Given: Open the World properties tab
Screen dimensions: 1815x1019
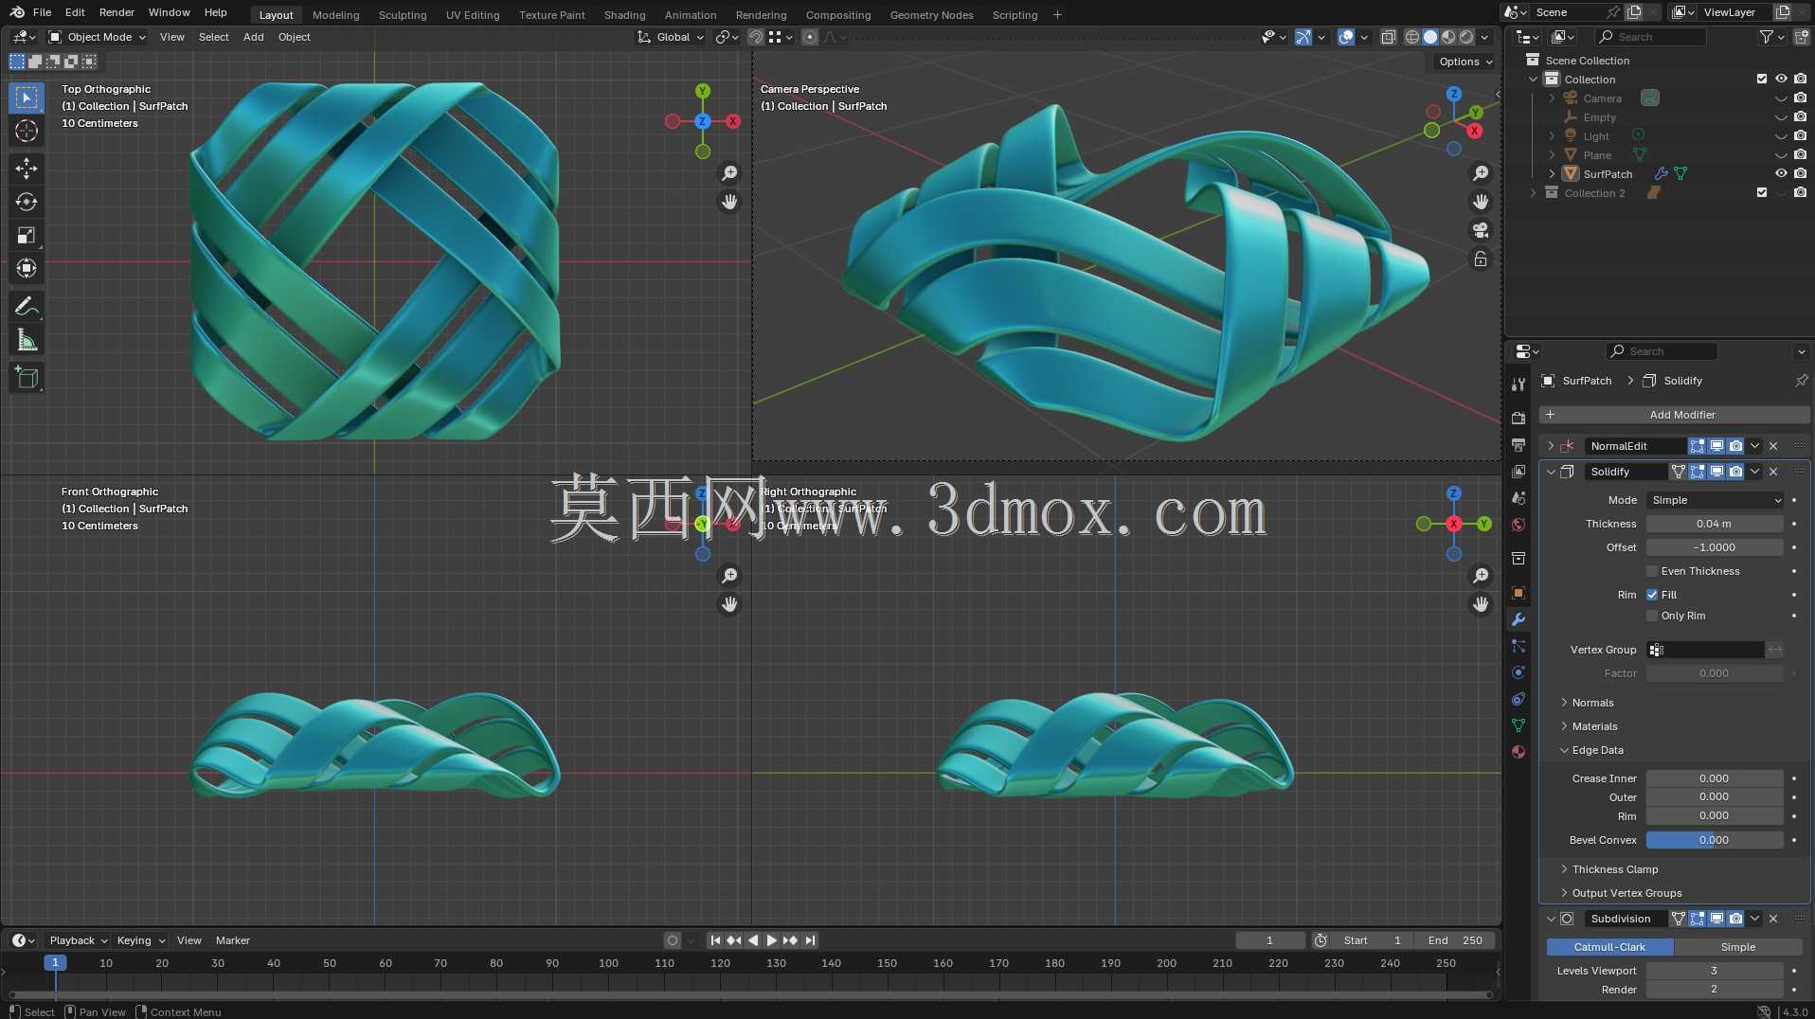Looking at the screenshot, I should [1518, 525].
